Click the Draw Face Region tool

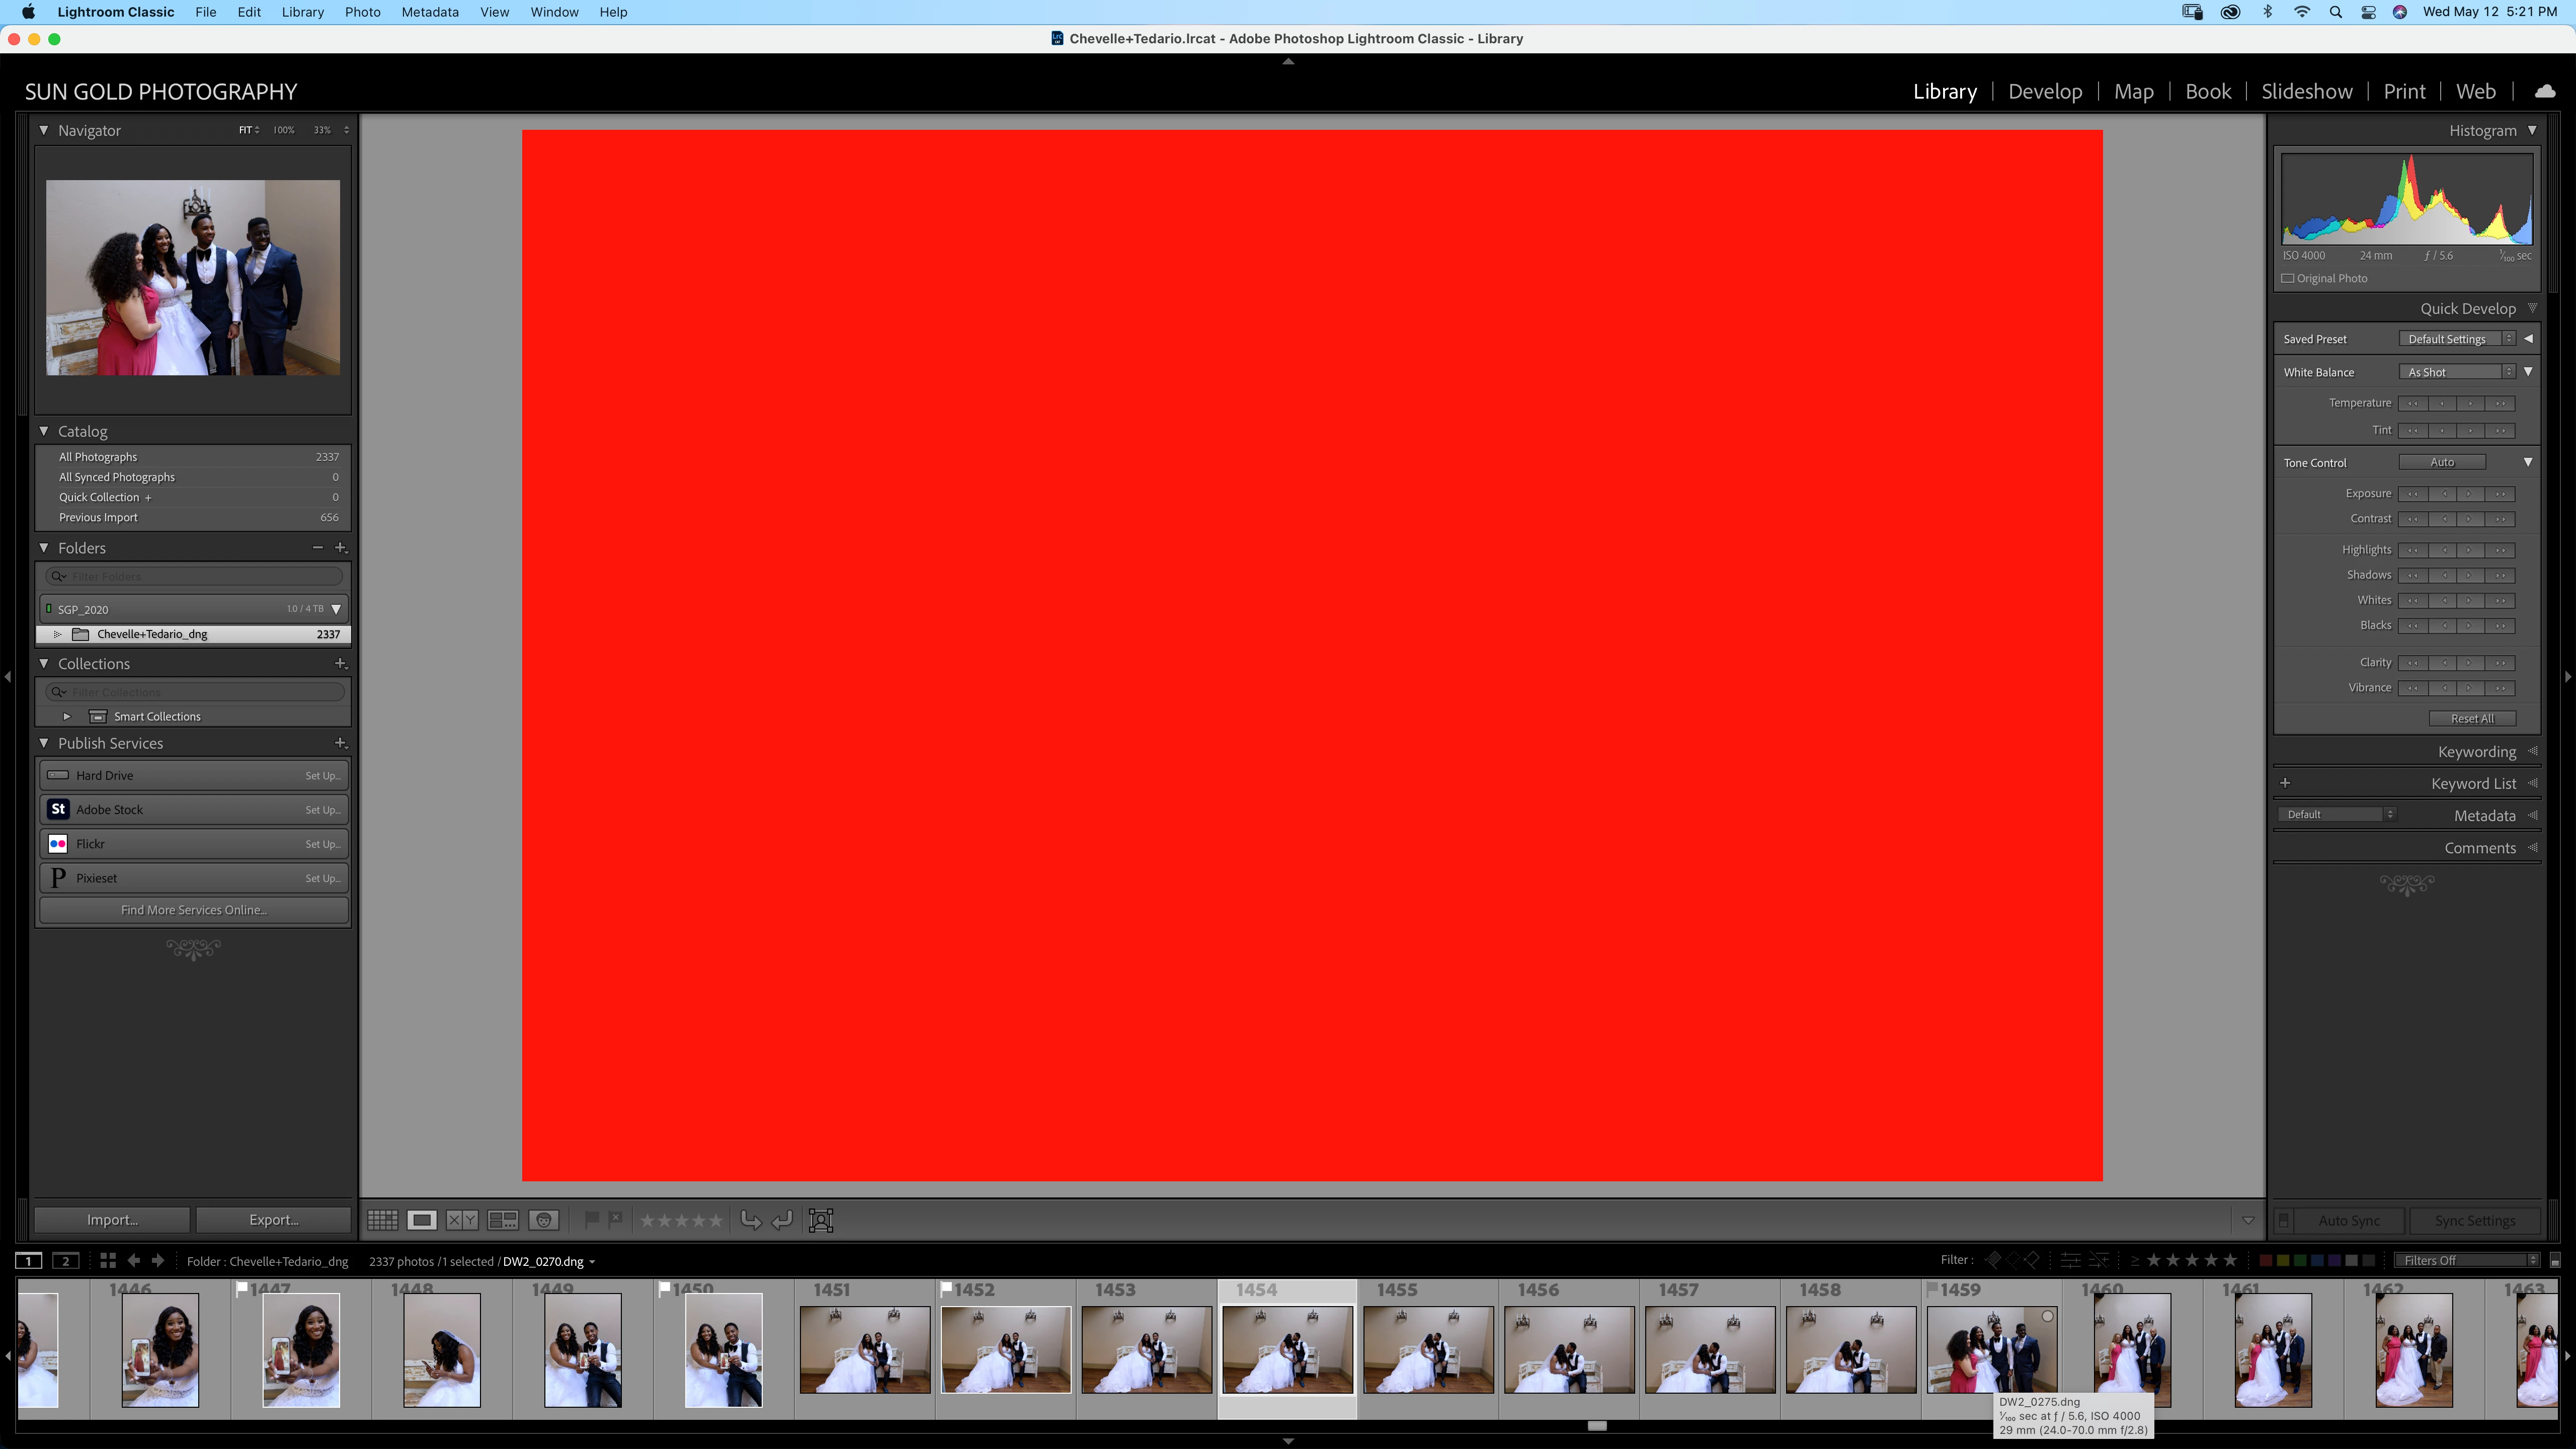pos(820,1220)
